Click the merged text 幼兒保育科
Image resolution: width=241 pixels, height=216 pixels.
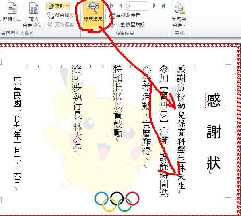pyautogui.click(x=181, y=123)
